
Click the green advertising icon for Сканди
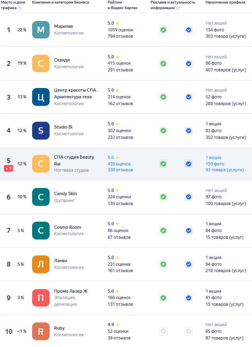163,63
